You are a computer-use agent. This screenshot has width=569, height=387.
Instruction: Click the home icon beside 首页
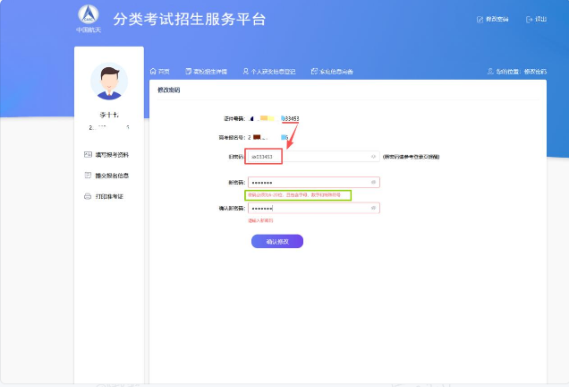pos(153,71)
